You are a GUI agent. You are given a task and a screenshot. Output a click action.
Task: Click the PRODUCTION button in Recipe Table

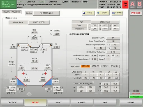39,22
